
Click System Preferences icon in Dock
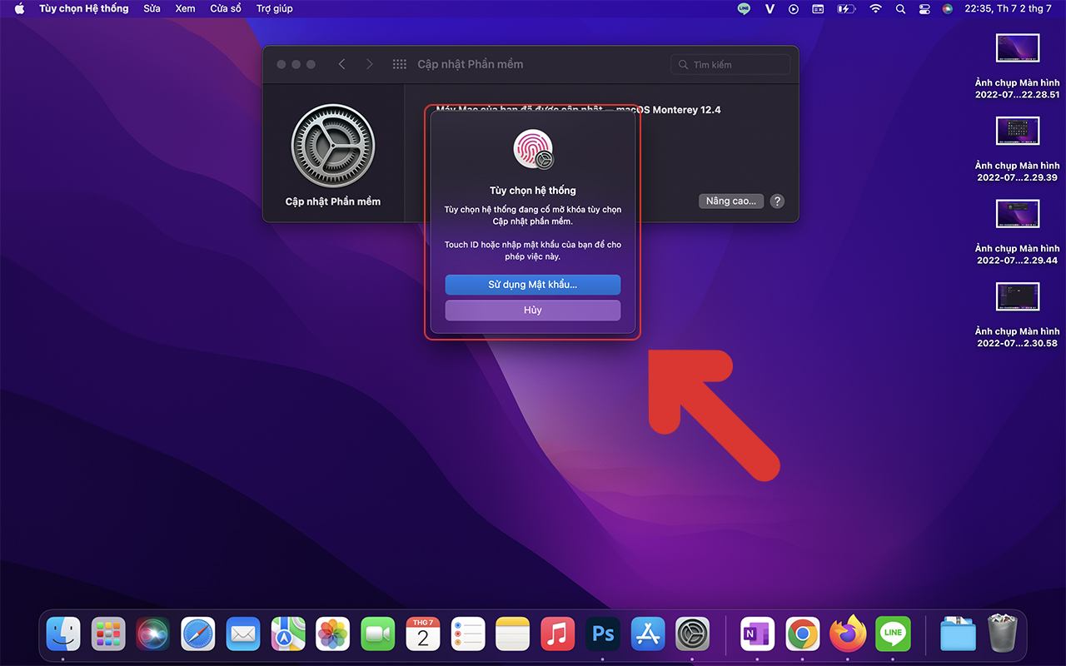coord(693,634)
